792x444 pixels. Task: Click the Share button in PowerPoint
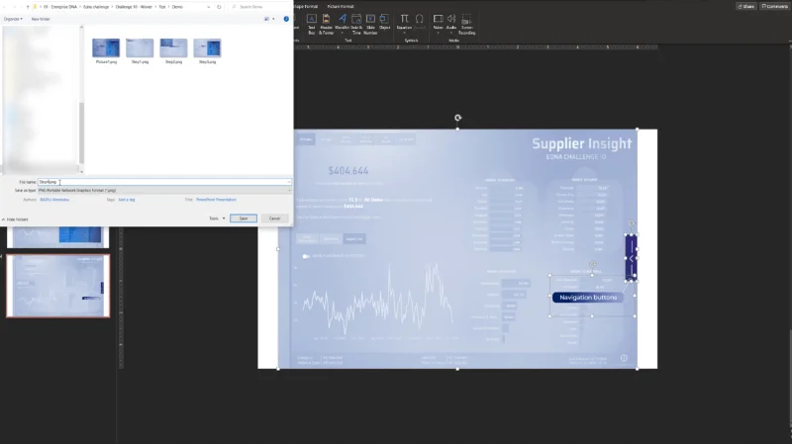[746, 7]
